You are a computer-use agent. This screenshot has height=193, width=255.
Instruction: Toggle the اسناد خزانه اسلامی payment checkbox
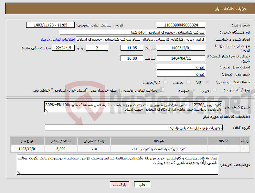[x=162, y=90]
